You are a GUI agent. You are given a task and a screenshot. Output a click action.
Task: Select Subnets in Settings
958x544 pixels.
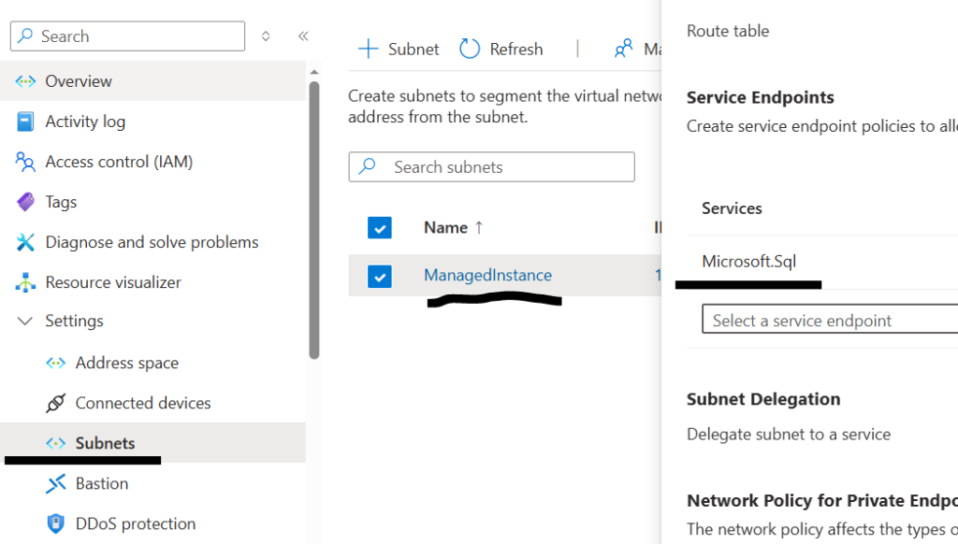point(152,443)
